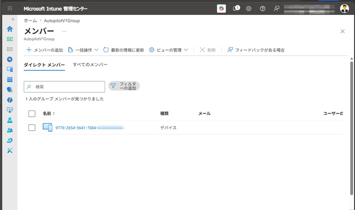Close the メンバー blade
355x210 pixels.
342,31
